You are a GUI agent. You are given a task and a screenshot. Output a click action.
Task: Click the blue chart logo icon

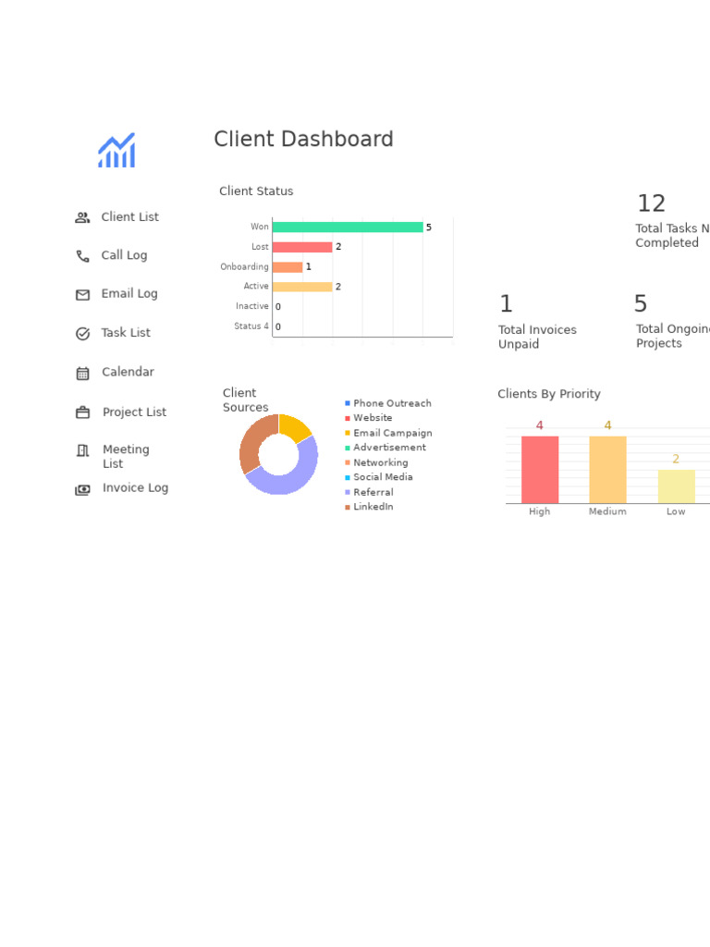coord(116,151)
